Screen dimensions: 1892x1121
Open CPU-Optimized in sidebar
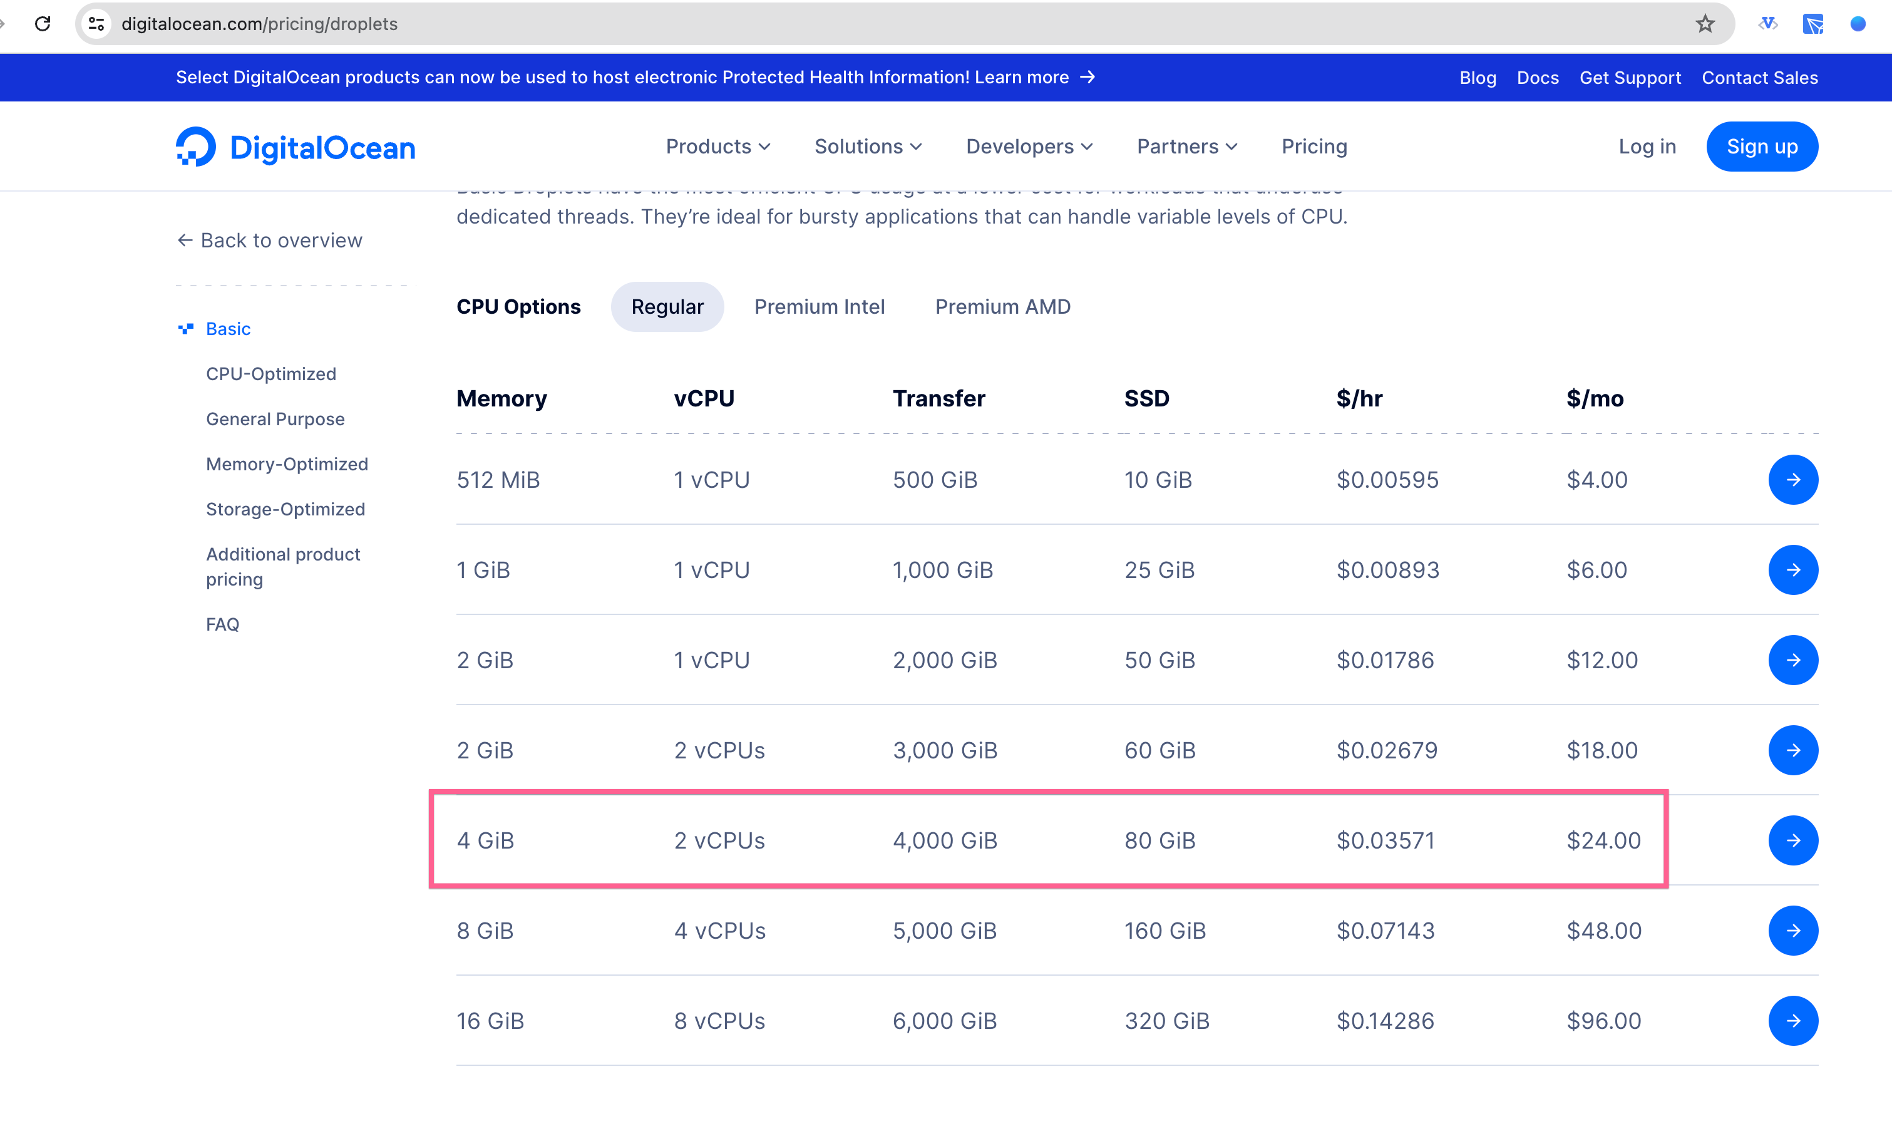(271, 374)
